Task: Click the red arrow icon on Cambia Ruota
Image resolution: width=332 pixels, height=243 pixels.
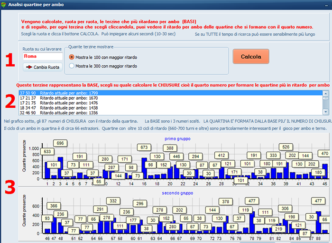Action: tap(29, 67)
